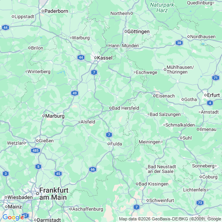This screenshot has height=222, width=222.
Task: Click the A 5 highway shield
Action: point(39,167)
